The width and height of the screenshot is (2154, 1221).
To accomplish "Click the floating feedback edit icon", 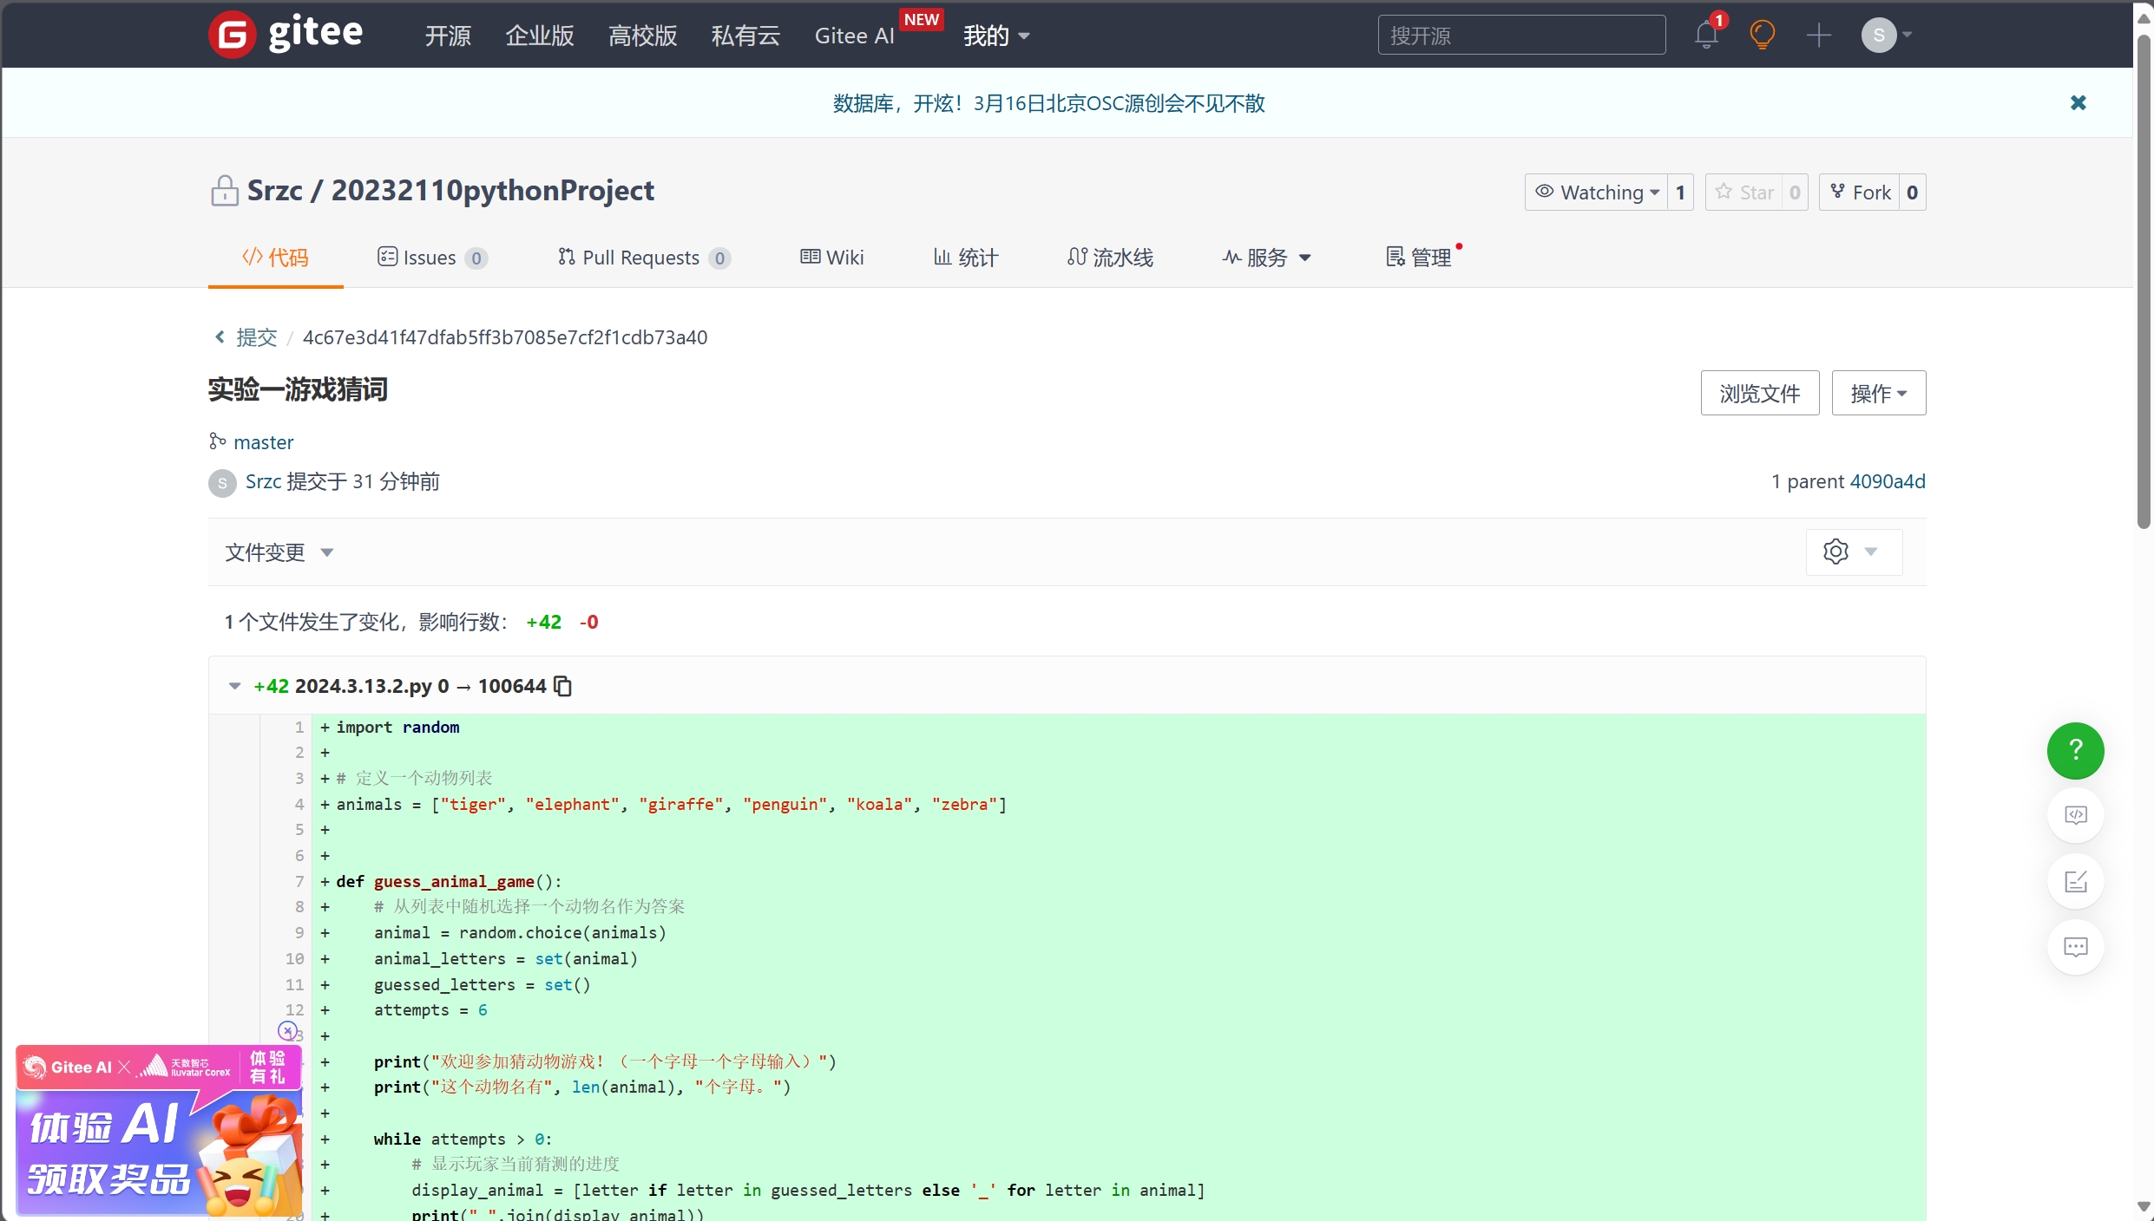I will click(2075, 882).
